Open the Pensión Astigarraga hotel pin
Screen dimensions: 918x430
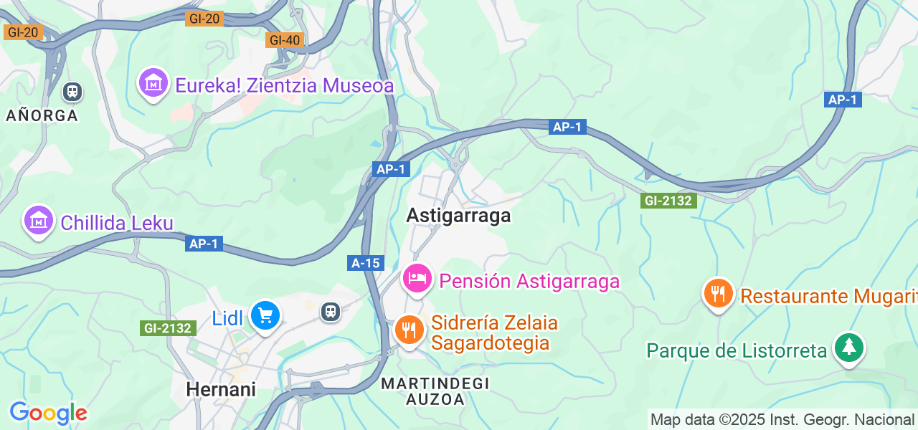(417, 279)
